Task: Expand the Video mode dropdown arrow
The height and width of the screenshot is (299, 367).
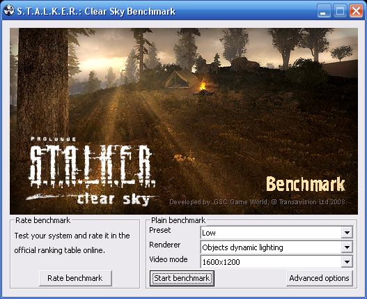Action: click(x=347, y=262)
